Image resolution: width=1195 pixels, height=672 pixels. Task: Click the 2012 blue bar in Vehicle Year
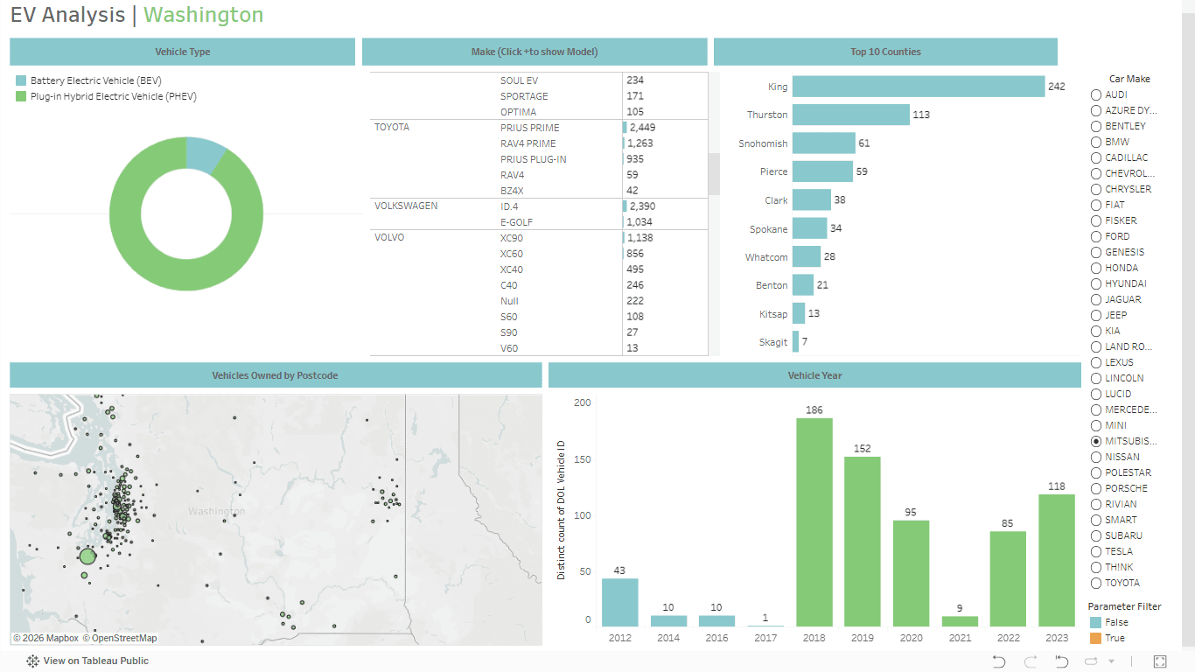coord(620,602)
